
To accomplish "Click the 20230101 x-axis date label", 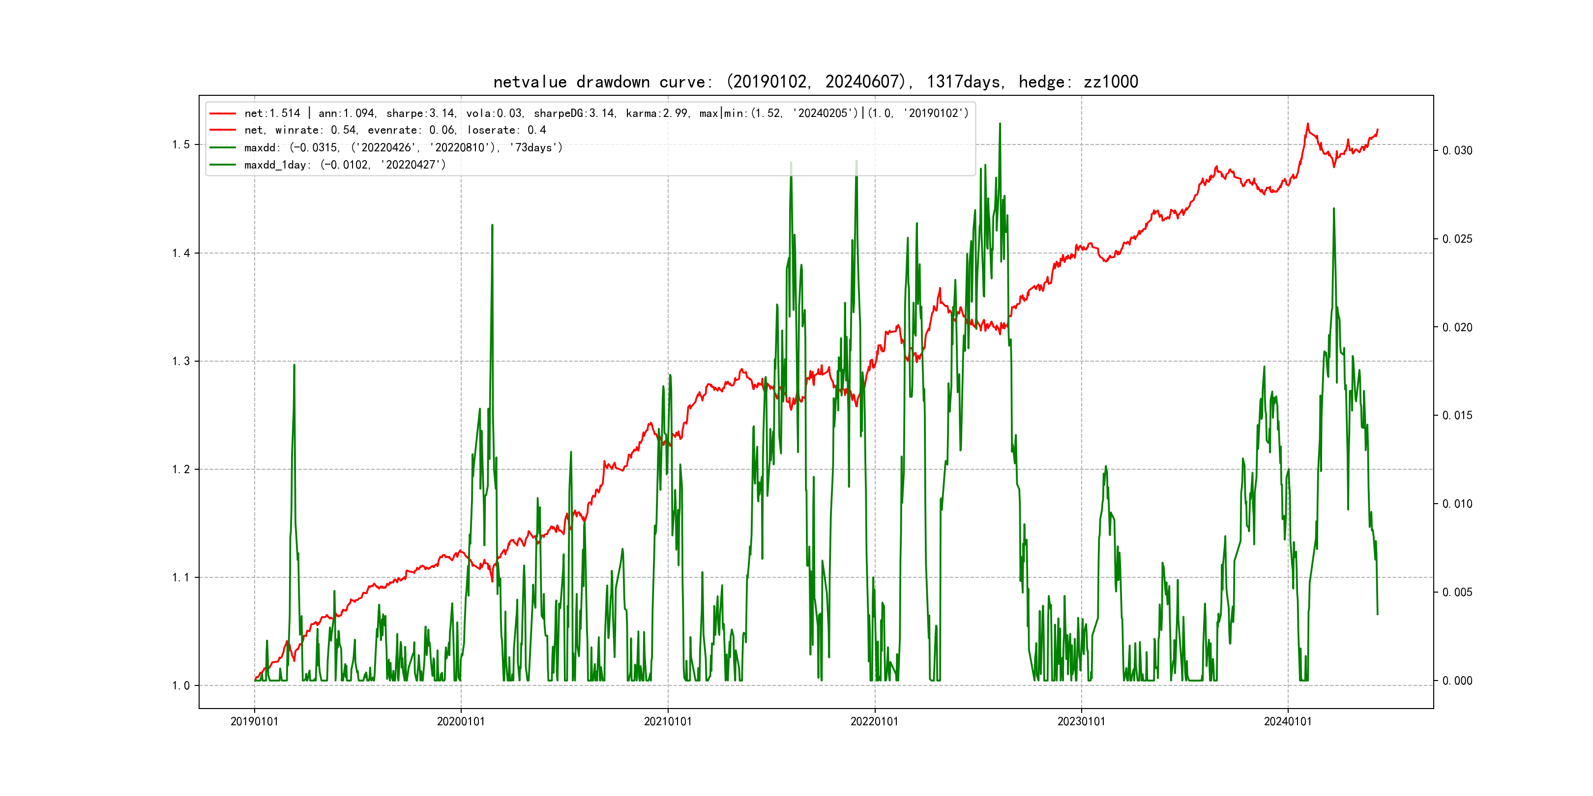I will click(x=1081, y=722).
